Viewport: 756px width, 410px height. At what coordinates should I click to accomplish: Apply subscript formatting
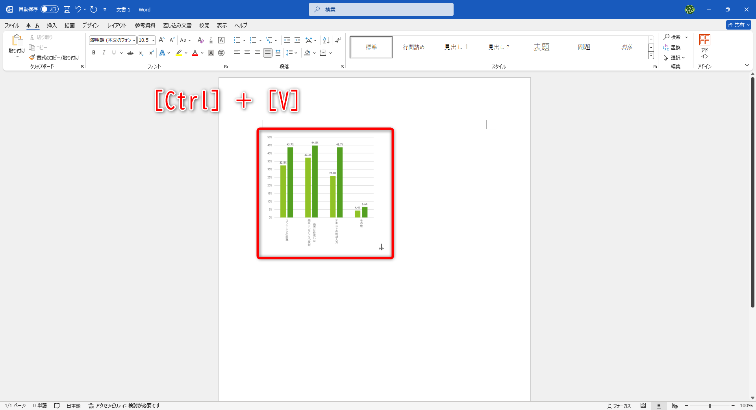click(141, 53)
